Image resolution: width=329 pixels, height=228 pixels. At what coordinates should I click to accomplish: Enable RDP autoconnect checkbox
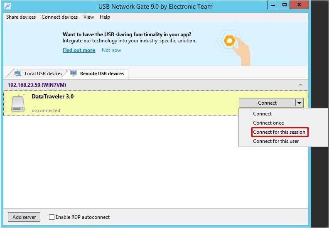coord(52,217)
